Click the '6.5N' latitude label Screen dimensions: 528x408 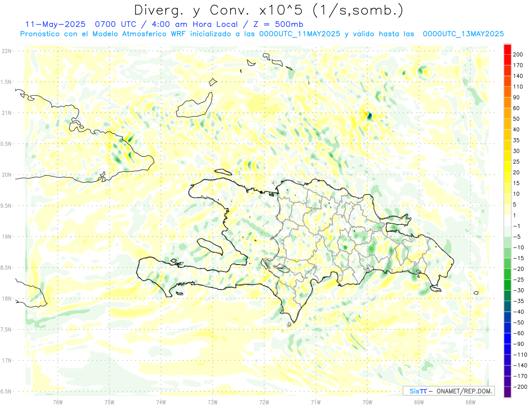pyautogui.click(x=7, y=391)
